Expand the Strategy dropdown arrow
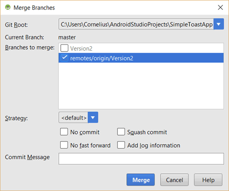 point(93,118)
